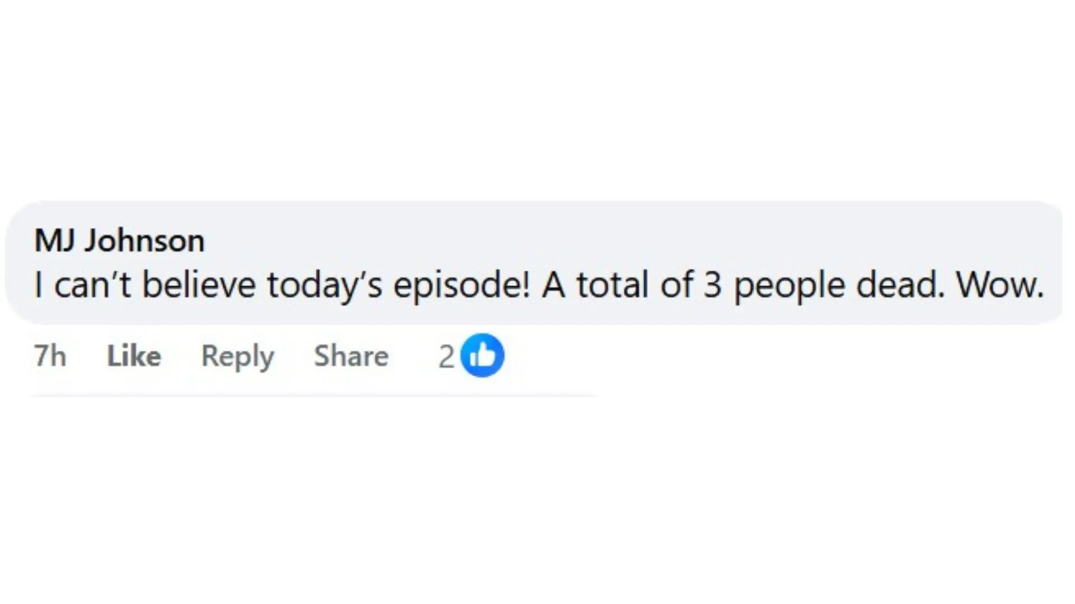Like MJ Johnson's comment
Viewport: 1075px width, 604px height.
(x=134, y=356)
